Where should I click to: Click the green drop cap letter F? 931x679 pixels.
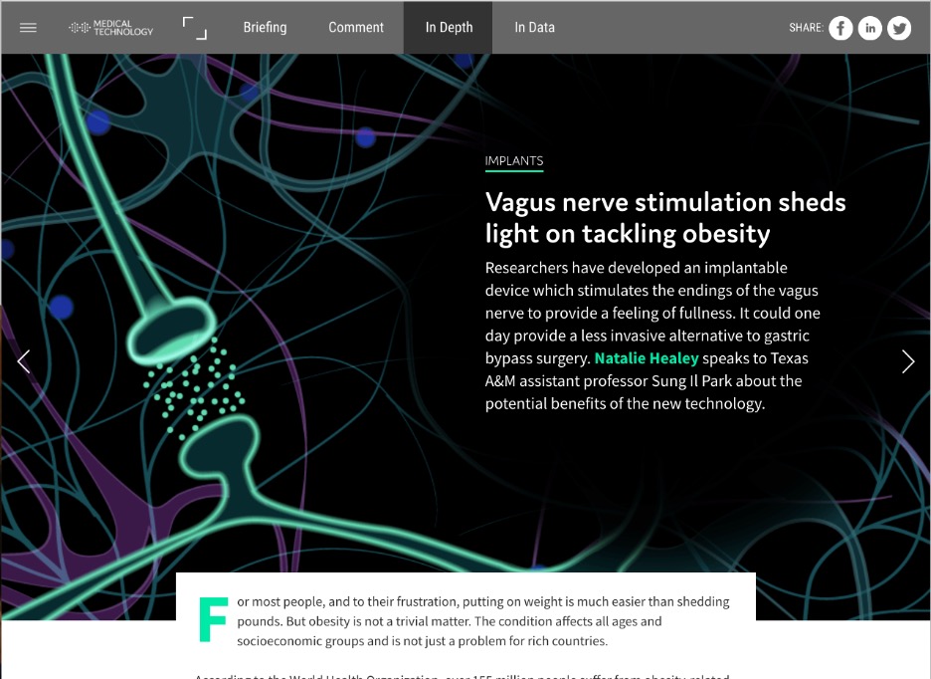(x=213, y=619)
